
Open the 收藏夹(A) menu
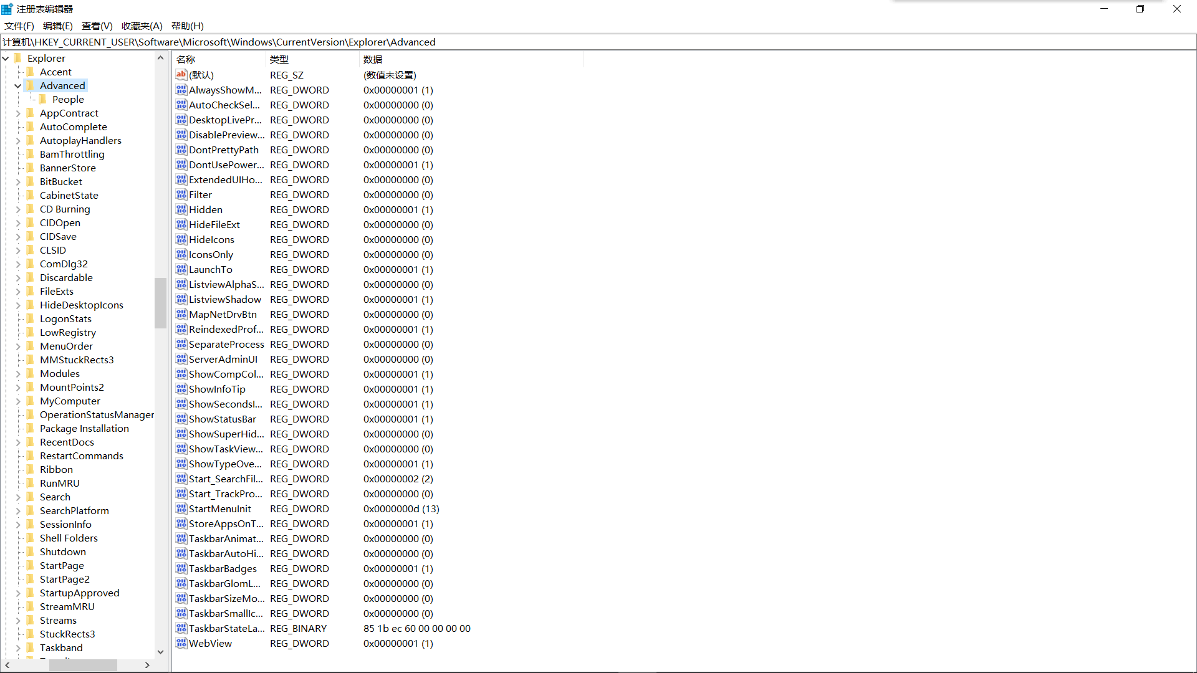point(142,26)
